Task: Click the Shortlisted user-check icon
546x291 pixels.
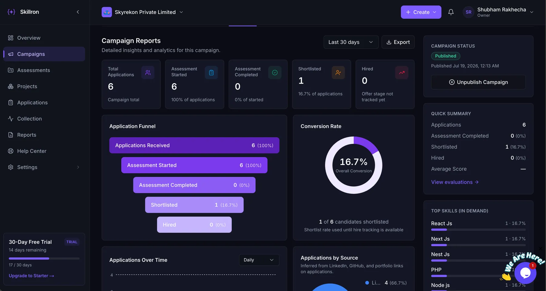Action: [x=338, y=73]
